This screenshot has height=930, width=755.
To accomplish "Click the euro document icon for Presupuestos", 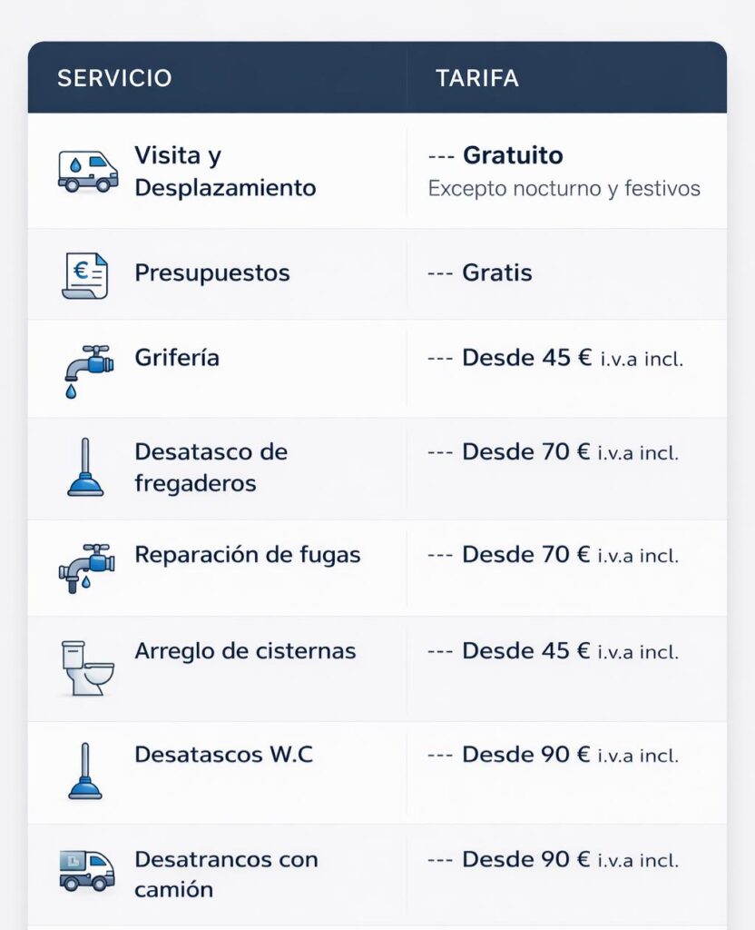I will tap(84, 274).
